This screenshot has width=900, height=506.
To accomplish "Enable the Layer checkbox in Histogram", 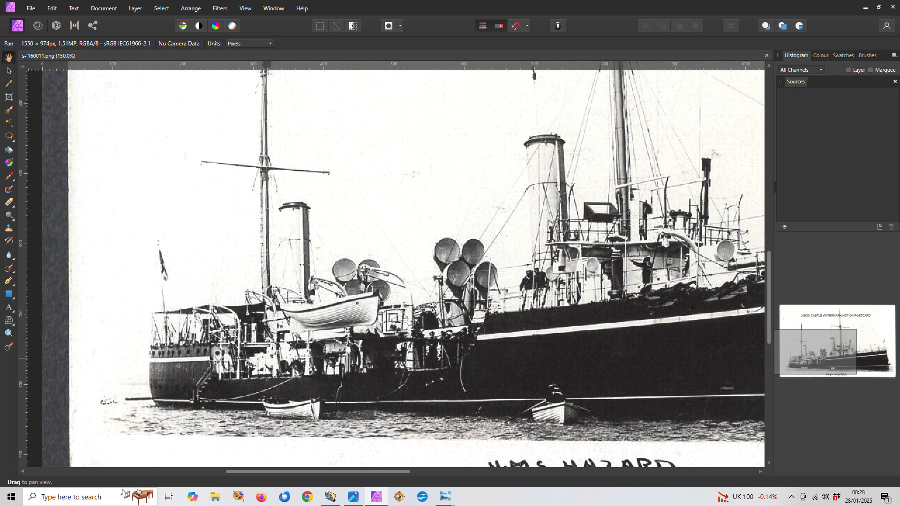I will click(848, 70).
